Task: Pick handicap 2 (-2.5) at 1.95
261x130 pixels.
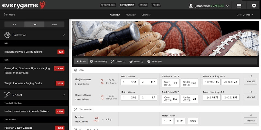Action: pyautogui.click(x=231, y=97)
